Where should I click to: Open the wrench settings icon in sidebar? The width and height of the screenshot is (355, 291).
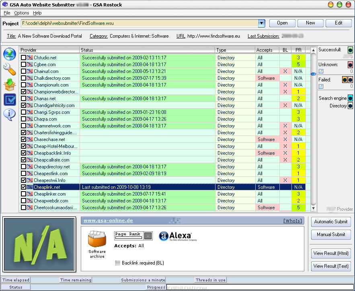coord(9,69)
